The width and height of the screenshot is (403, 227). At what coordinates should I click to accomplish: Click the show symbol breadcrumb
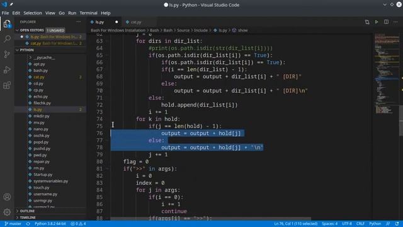tap(242, 30)
